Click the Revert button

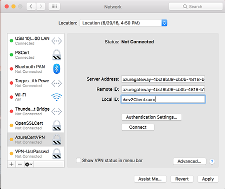pos(182,179)
